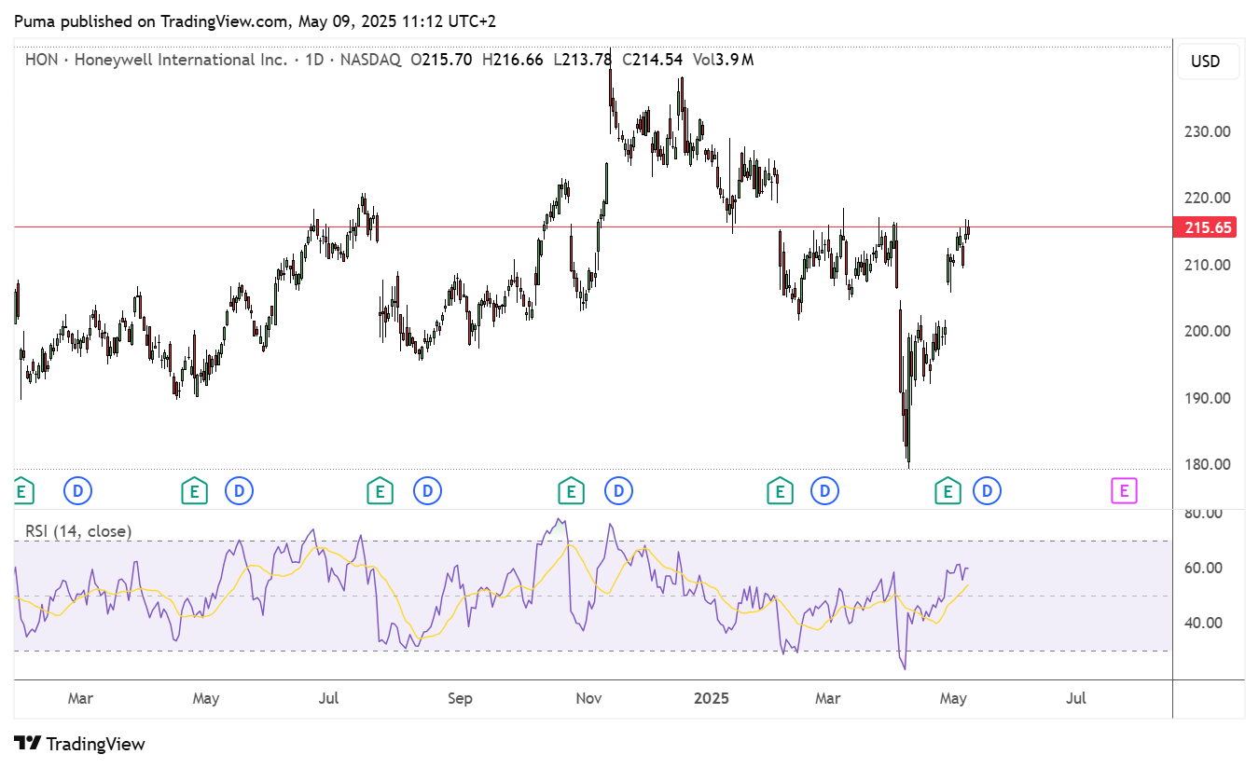The width and height of the screenshot is (1259, 768).
Task: Click the Sep label on time axis
Action: pos(460,698)
